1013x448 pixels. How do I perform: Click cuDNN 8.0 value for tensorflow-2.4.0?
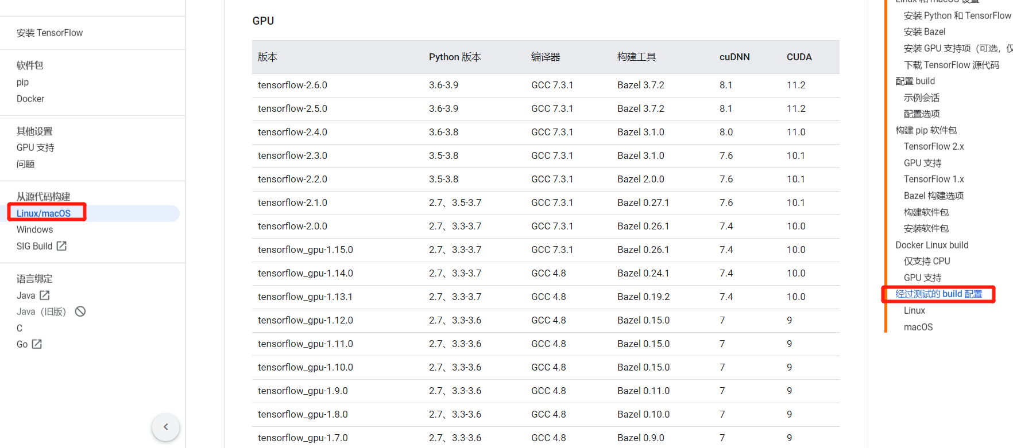726,132
